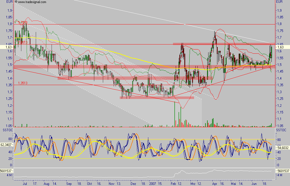Click the red 1,3513 level label

(23, 83)
